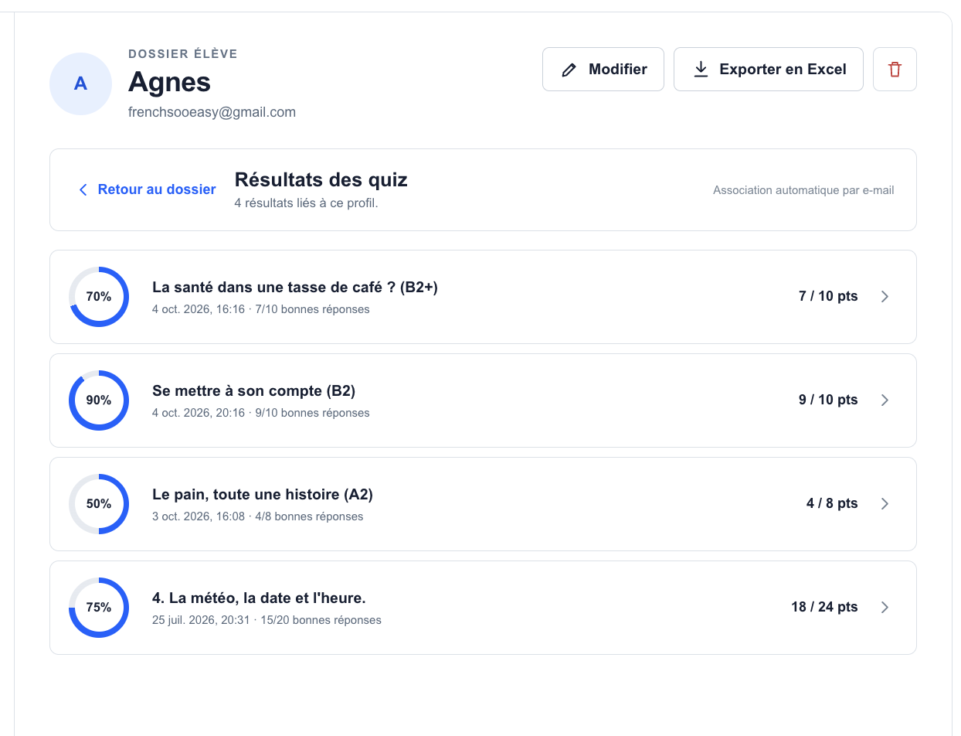Expand chevron on La santé dans une tasse row
Viewport: 961px width, 736px height.
coord(885,297)
